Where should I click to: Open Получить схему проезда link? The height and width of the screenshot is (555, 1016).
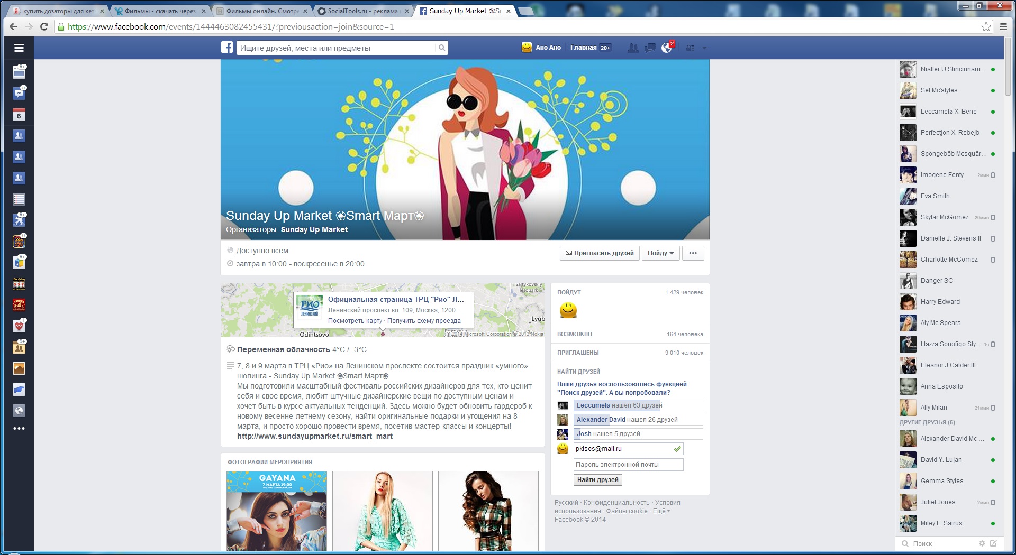[424, 321]
